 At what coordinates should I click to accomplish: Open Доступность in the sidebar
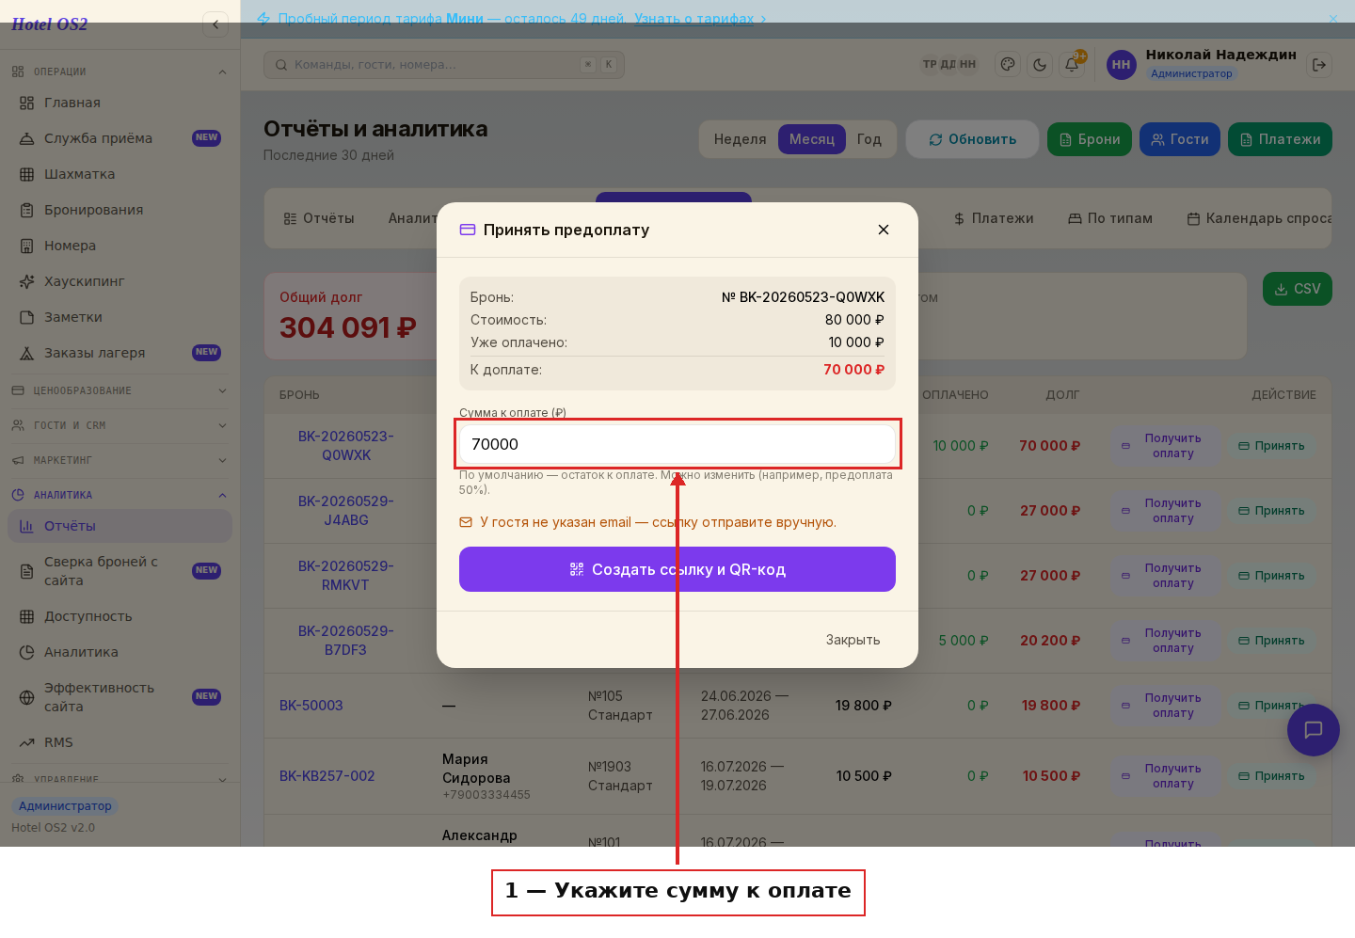120,616
